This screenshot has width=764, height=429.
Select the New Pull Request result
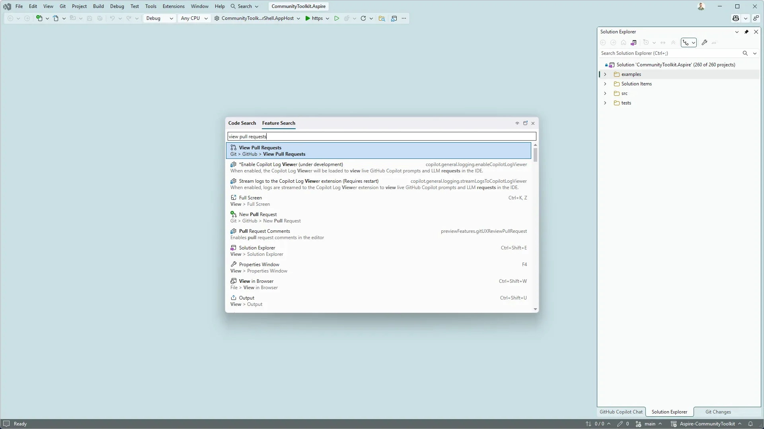(378, 218)
